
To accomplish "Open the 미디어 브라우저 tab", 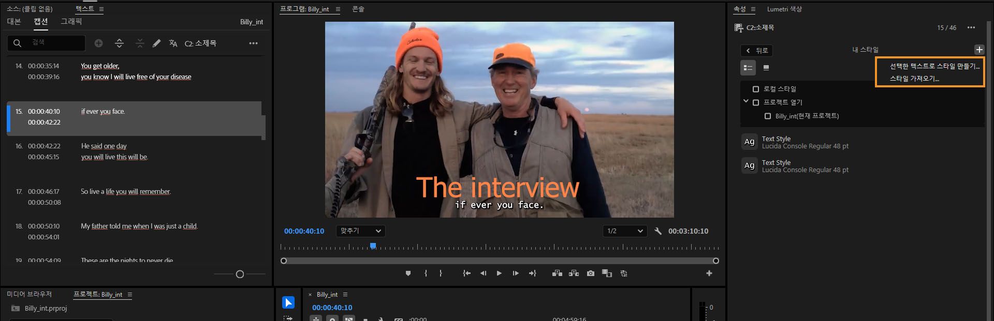I will point(30,294).
